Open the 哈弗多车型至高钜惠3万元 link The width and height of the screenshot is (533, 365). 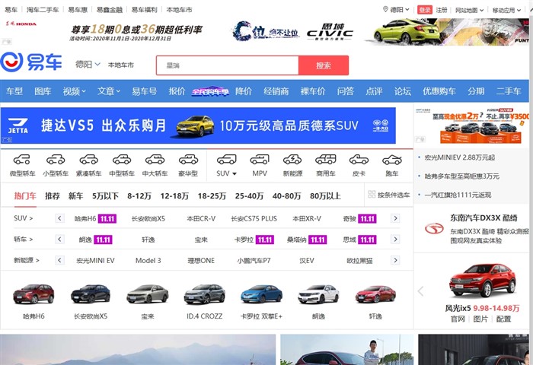(462, 176)
